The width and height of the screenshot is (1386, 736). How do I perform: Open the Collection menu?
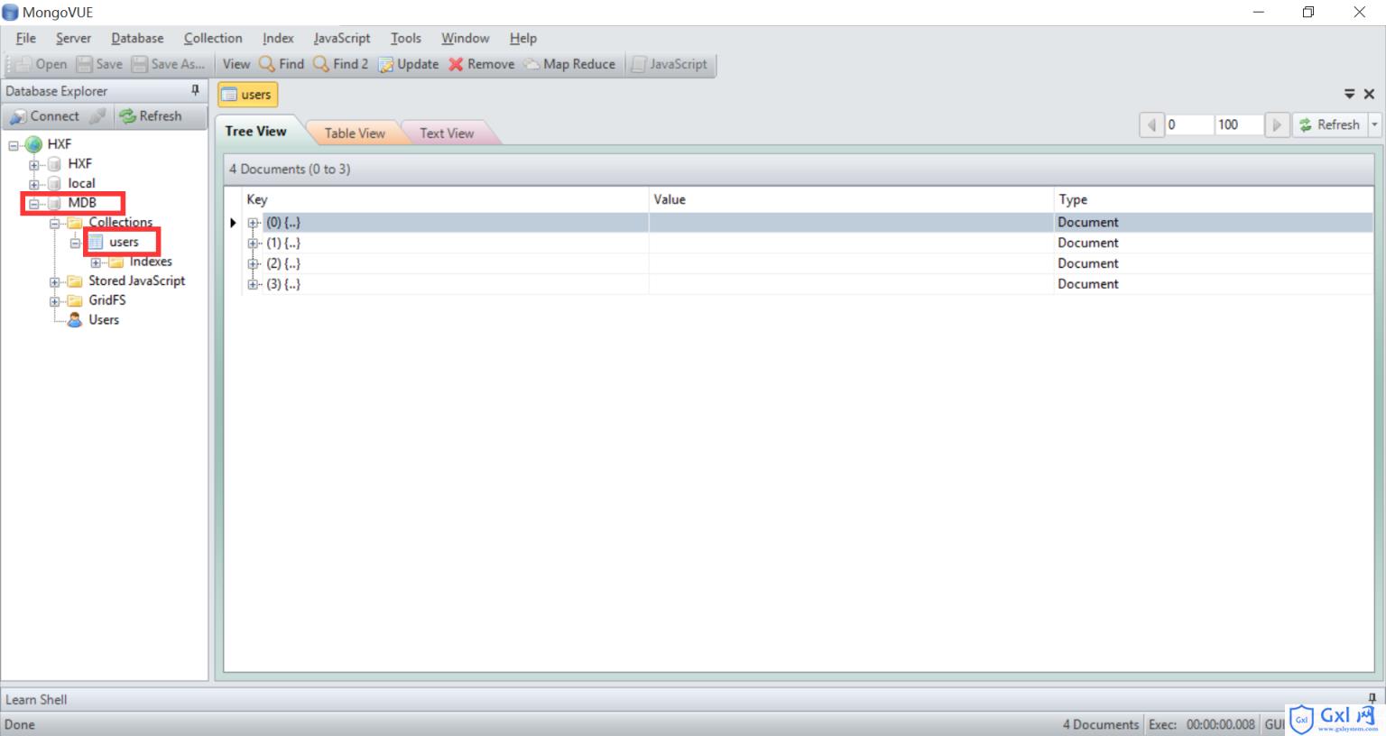pyautogui.click(x=213, y=38)
